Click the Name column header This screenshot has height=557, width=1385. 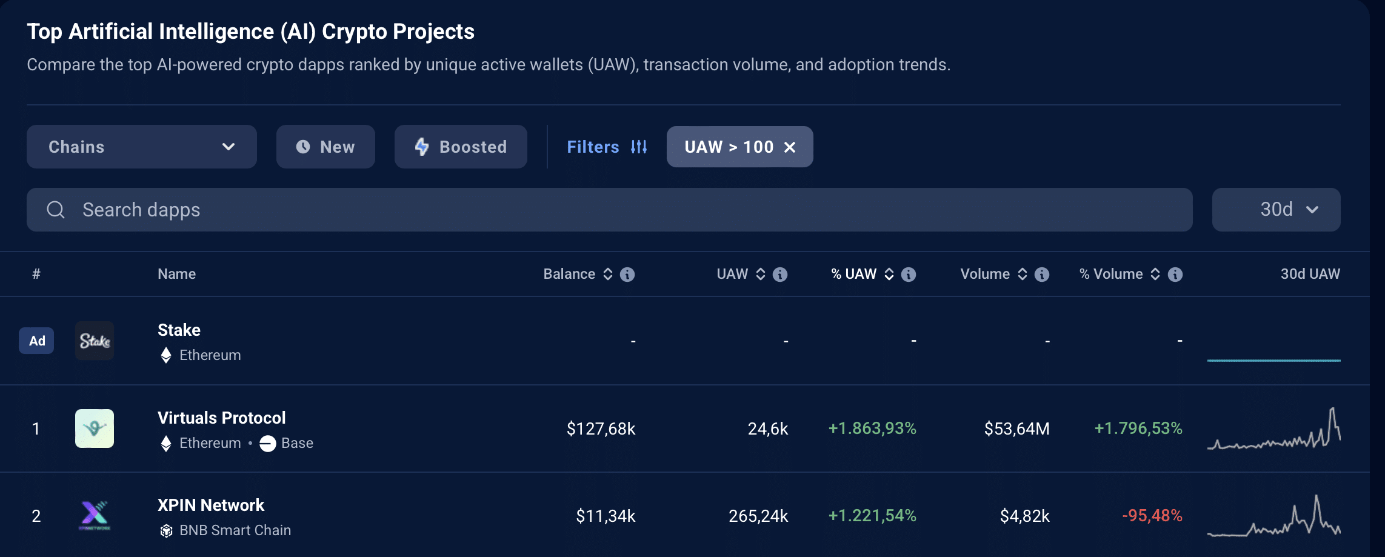176,274
